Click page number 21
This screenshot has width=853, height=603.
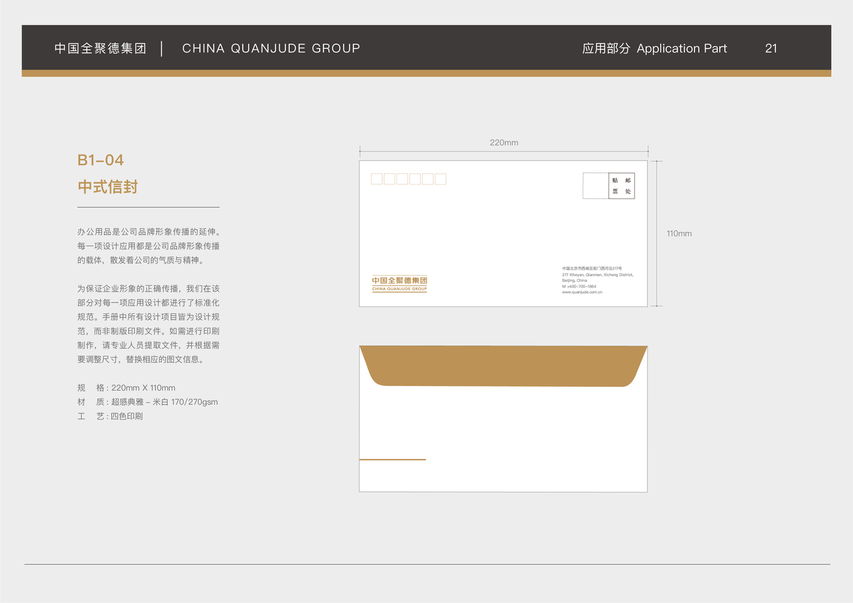(771, 48)
